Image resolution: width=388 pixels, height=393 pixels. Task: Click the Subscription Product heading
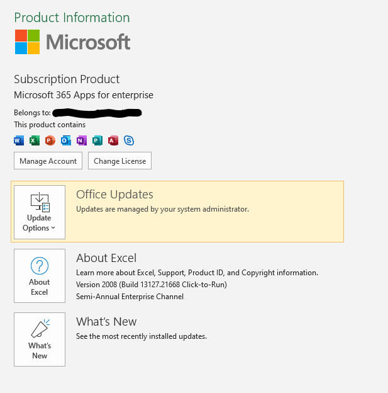click(x=67, y=79)
